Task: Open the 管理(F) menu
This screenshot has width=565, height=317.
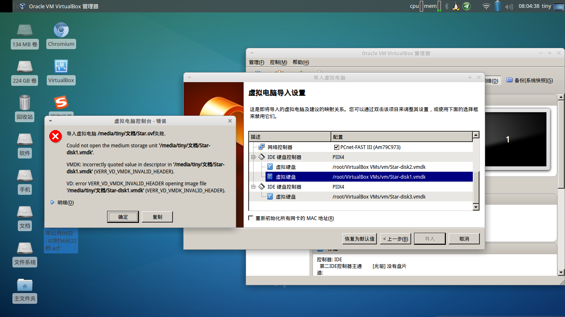Action: 256,62
